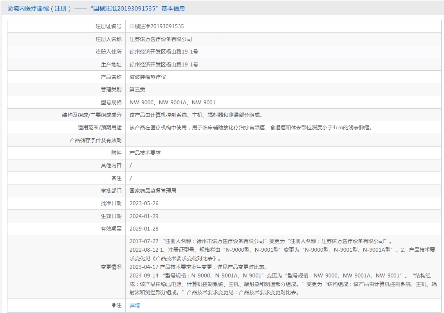Select the 第三类 category value

tap(137, 89)
